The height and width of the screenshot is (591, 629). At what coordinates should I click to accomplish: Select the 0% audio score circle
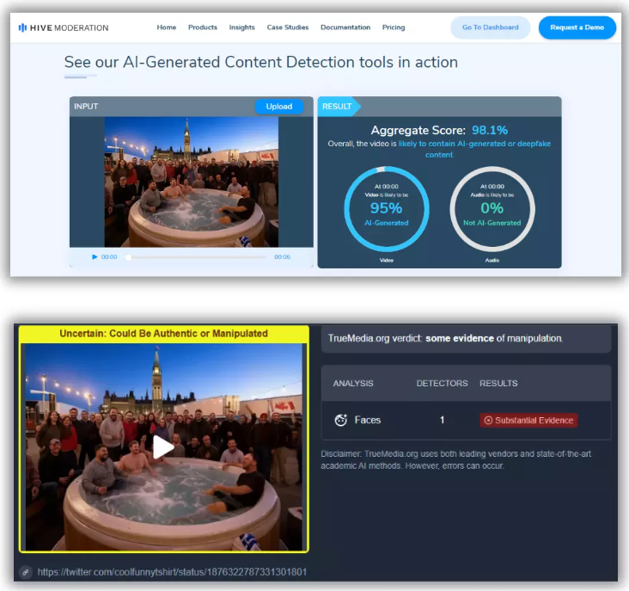coord(492,208)
